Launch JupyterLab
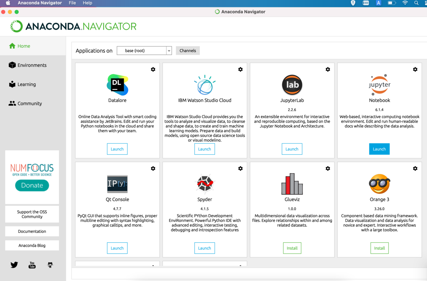 (292, 149)
